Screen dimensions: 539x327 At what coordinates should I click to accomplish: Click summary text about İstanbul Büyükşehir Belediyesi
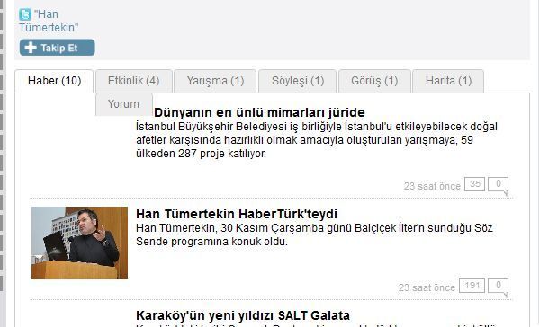[x=317, y=140]
